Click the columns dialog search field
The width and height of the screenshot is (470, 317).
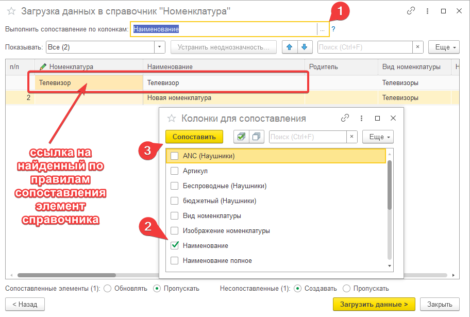(307, 137)
